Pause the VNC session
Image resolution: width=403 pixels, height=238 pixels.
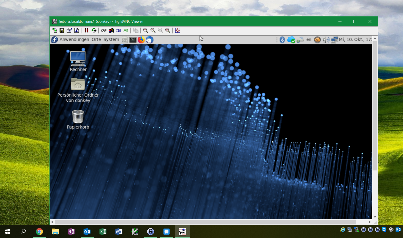pyautogui.click(x=86, y=30)
